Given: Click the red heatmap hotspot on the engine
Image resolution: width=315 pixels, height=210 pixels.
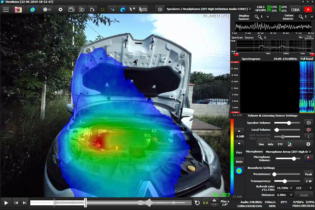Looking at the screenshot, I should tap(99, 140).
